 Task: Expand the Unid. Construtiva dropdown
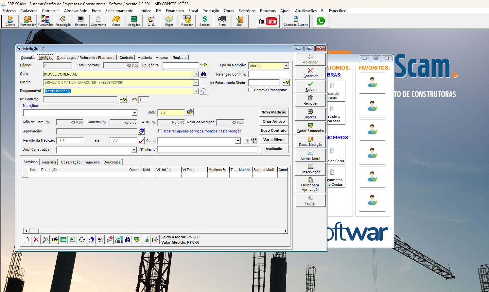pyautogui.click(x=134, y=150)
